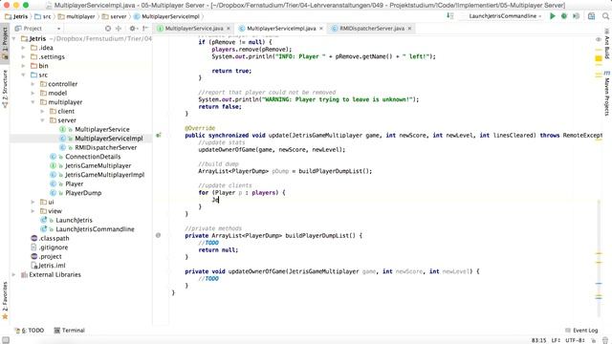This screenshot has width=612, height=344.
Task: Select JetrisGameMultiplayerImpl in project tree
Action: pos(104,175)
